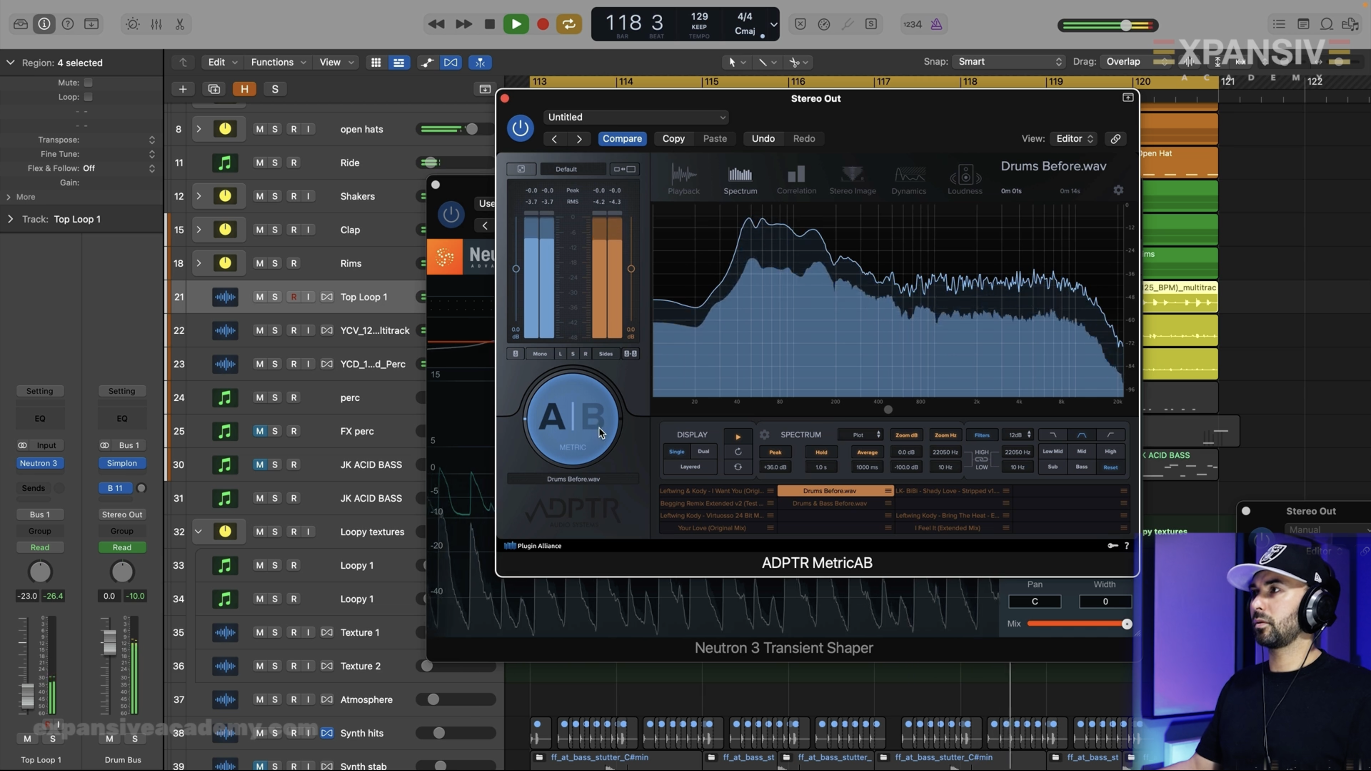This screenshot has width=1371, height=771.
Task: Open the Smart Controls dial button
Action: (x=132, y=24)
